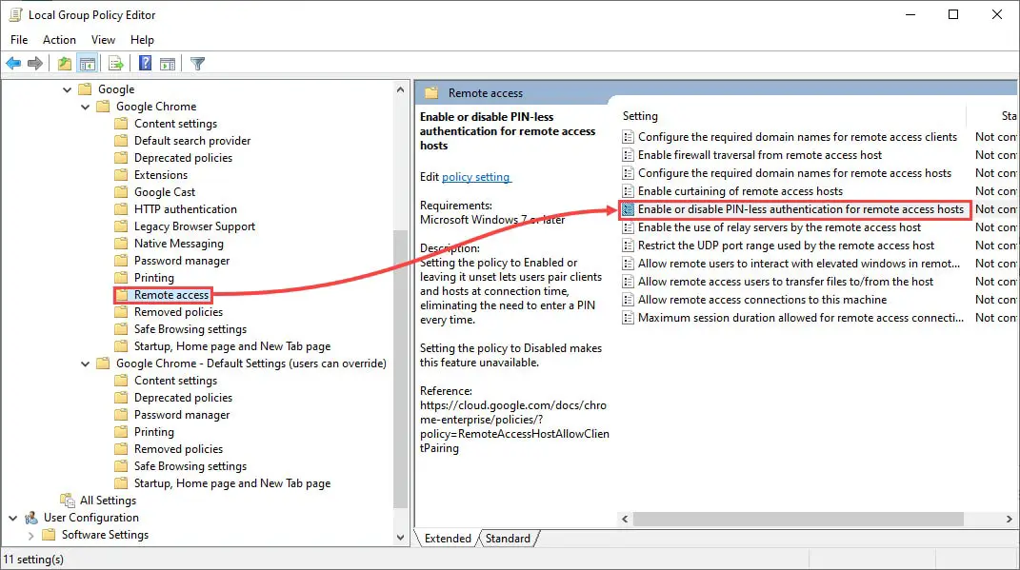Select Allow remote access users transfer files

tap(785, 282)
